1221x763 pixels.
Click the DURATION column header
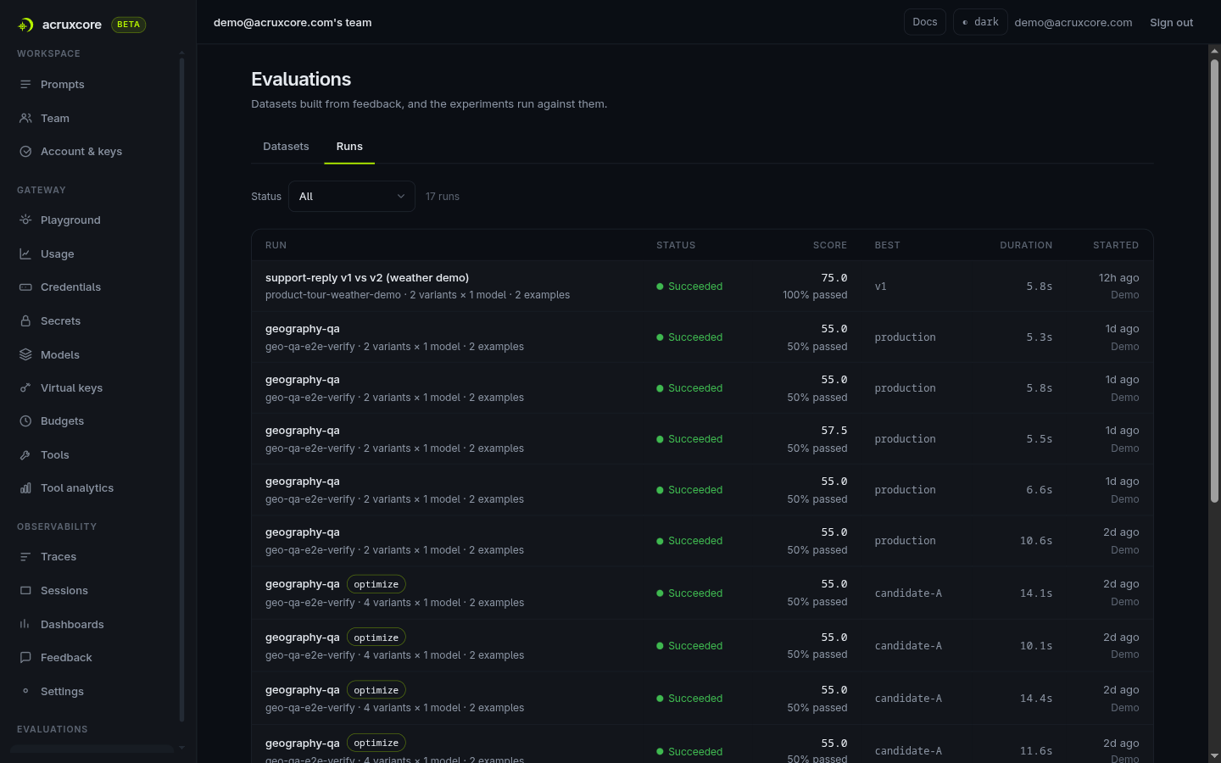(x=1026, y=245)
